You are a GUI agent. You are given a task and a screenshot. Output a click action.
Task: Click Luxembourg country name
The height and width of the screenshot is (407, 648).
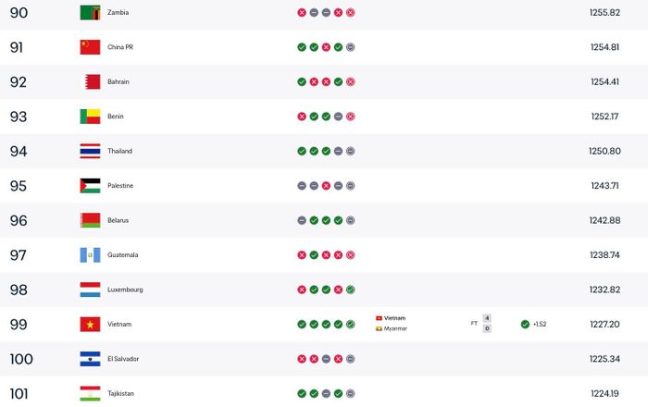click(125, 290)
